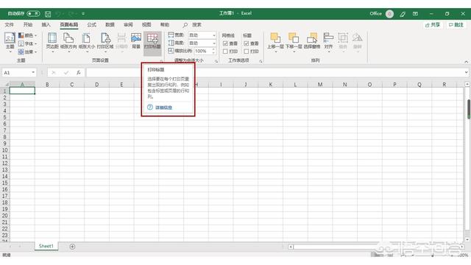Click the pen icon in title bar
The height and width of the screenshot is (265, 471).
(403, 14)
